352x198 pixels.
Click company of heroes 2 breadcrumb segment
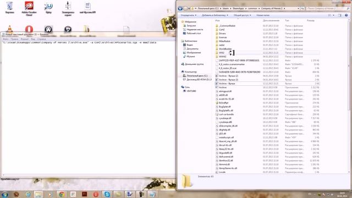pyautogui.click(x=272, y=9)
